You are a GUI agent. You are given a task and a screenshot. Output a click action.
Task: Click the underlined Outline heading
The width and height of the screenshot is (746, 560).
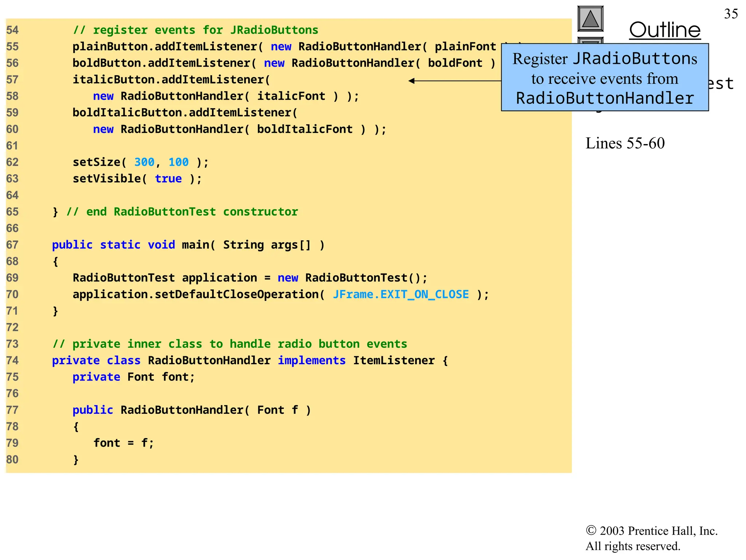[664, 30]
